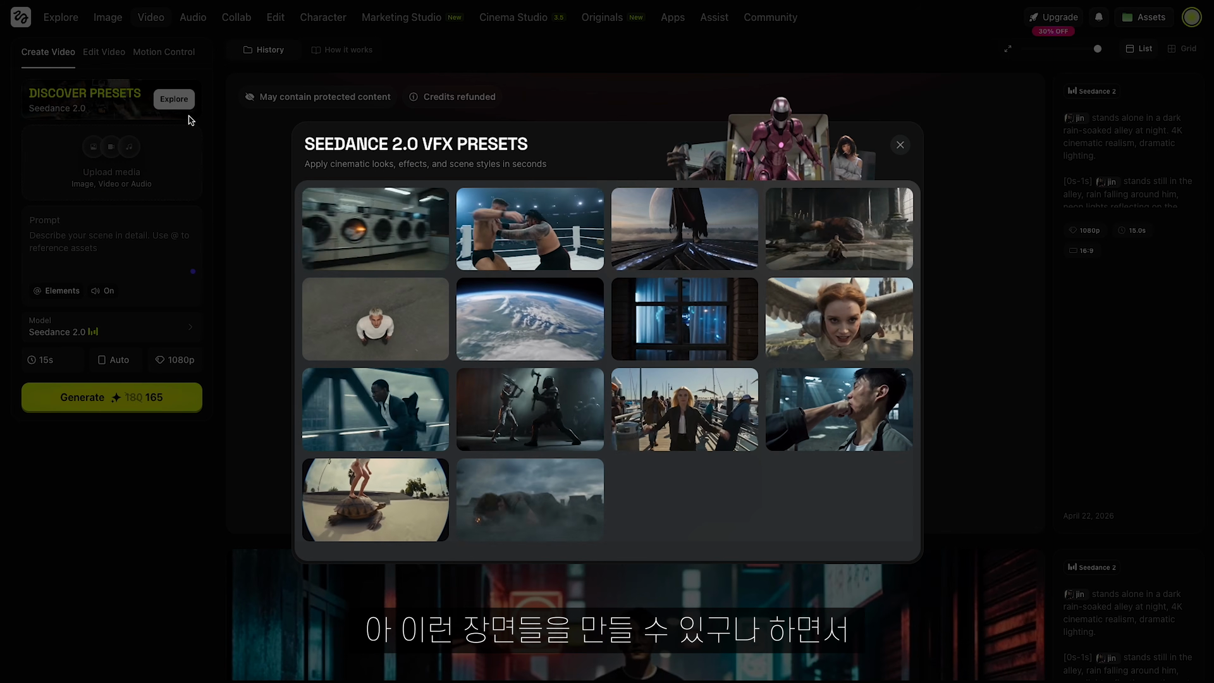1214x683 pixels.
Task: Click the clock icon beside 15s
Action: click(x=32, y=360)
